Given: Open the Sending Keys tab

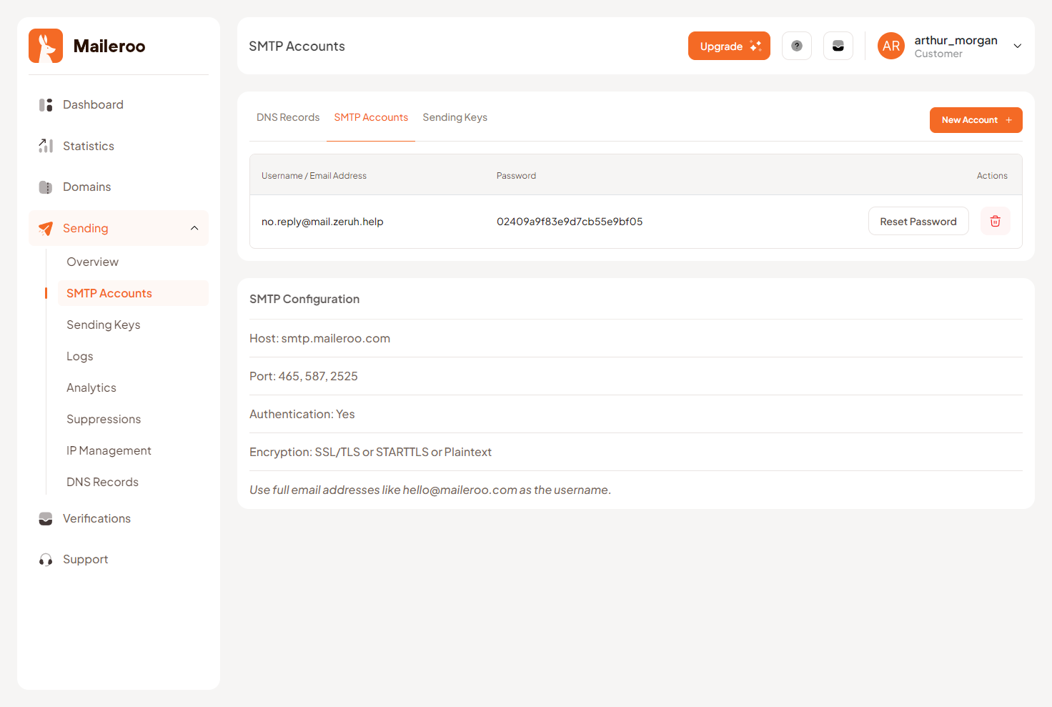Looking at the screenshot, I should tap(455, 117).
